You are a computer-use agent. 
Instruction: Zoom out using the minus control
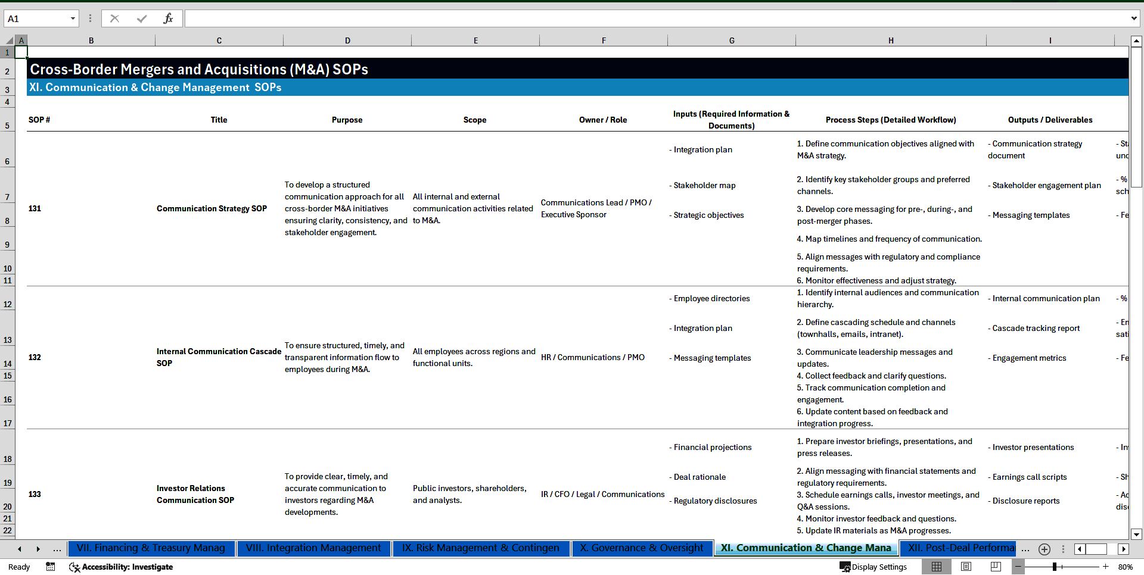click(x=1018, y=567)
